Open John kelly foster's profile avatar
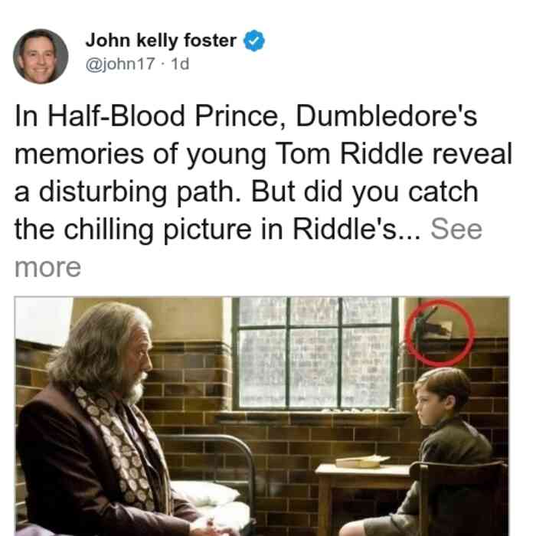Image resolution: width=536 pixels, height=536 pixels. [x=41, y=56]
